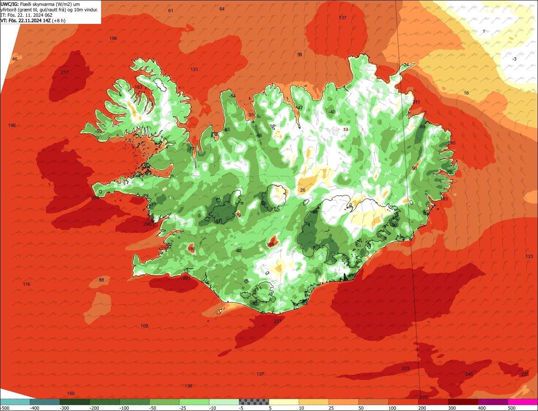The width and height of the screenshot is (538, 411).
Task: Click the map value -89
Action: pos(422,127)
